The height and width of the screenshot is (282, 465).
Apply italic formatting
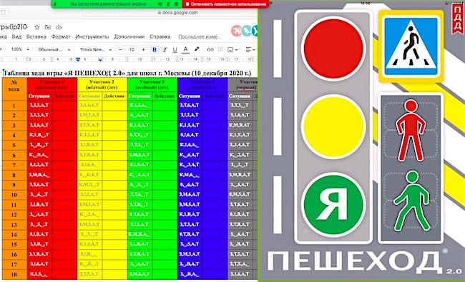point(165,50)
